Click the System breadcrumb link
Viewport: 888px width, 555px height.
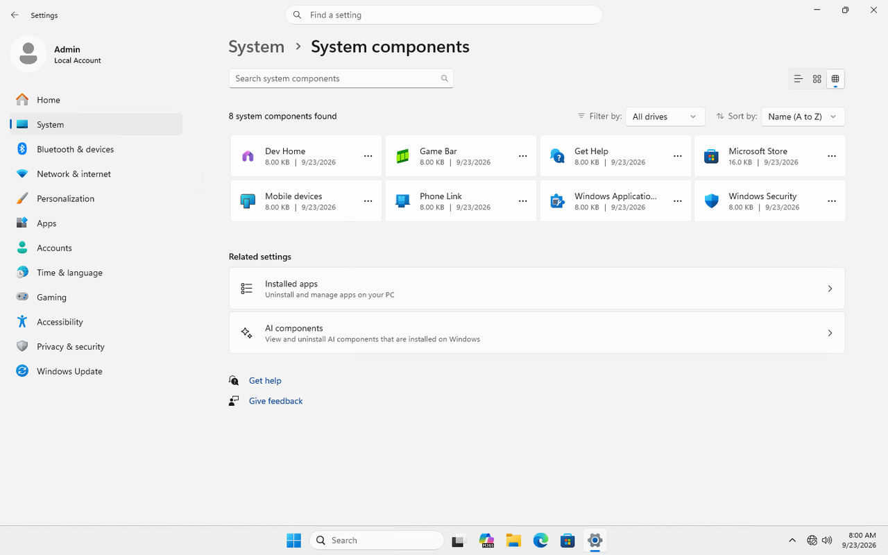tap(257, 46)
